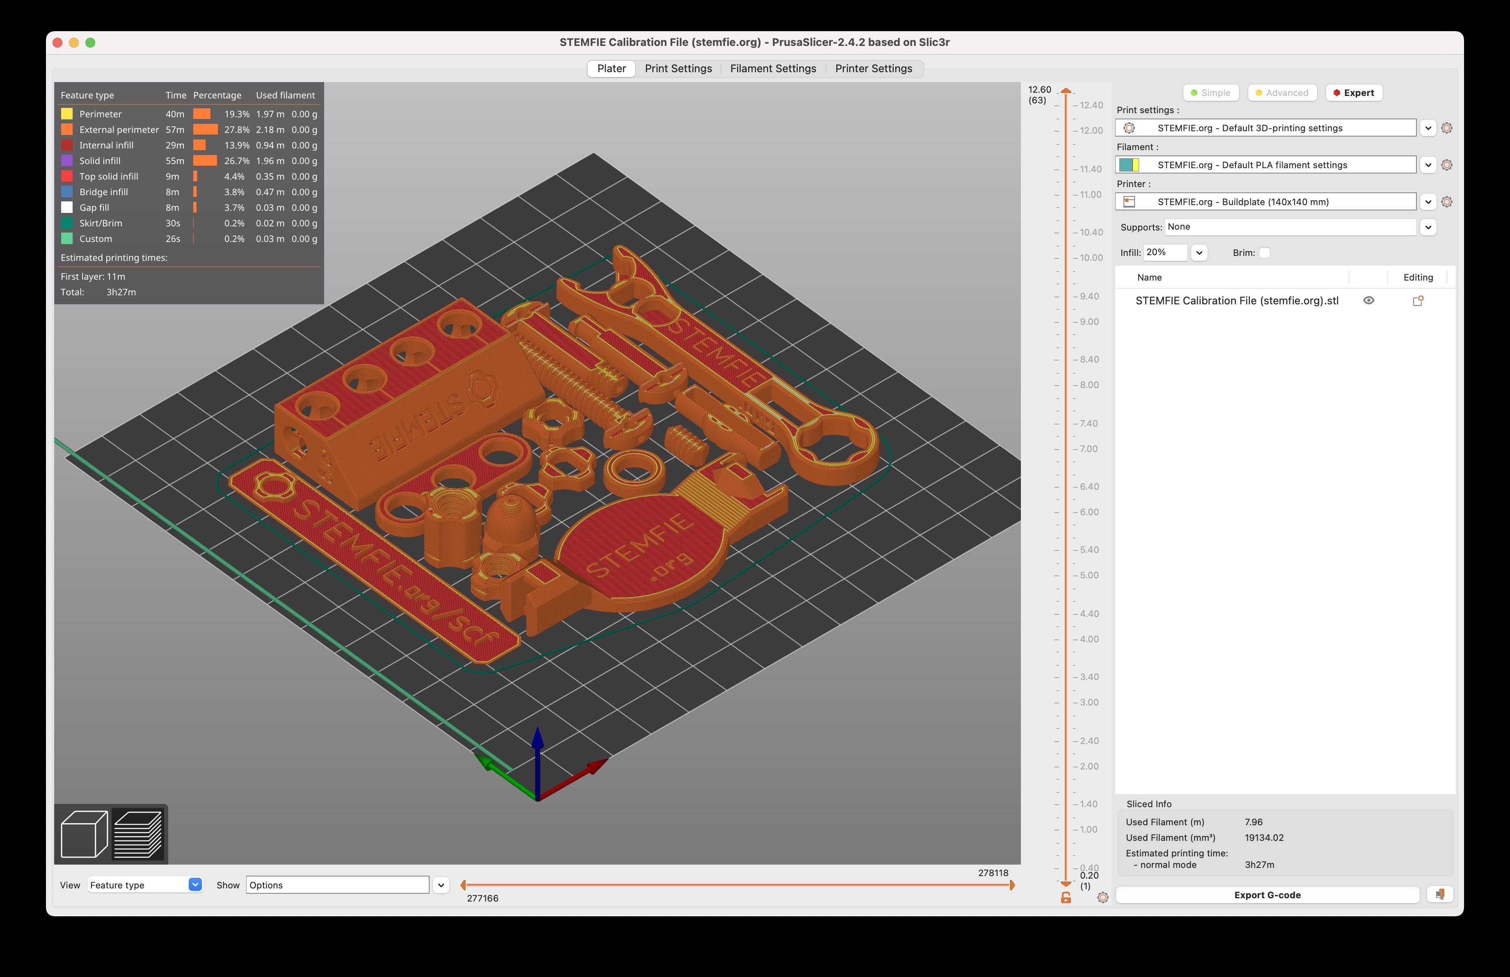Click the vertical slider lock icon
1510x977 pixels.
pos(1066,898)
